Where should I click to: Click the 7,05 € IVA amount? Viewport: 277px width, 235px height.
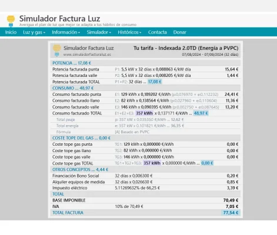[x=232, y=207]
